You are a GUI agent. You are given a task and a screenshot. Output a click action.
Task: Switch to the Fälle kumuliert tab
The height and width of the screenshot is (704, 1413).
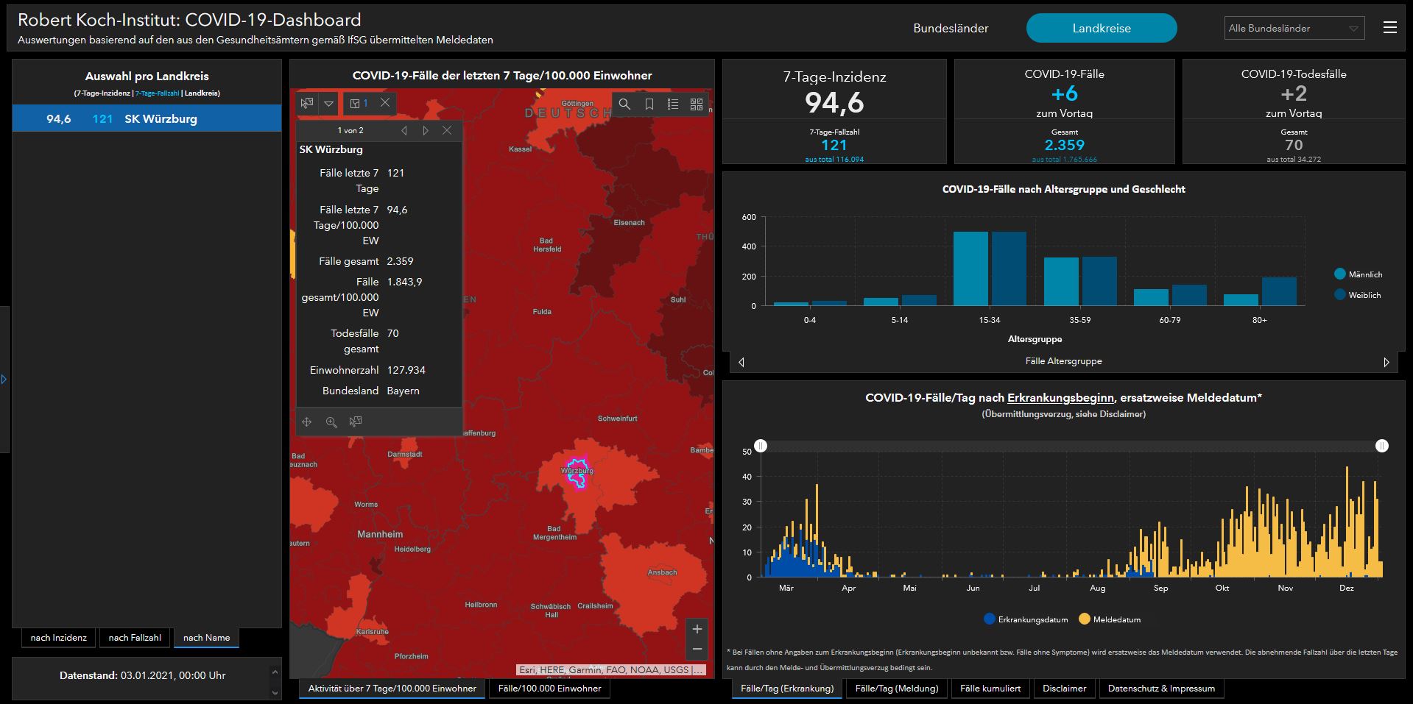click(x=990, y=689)
